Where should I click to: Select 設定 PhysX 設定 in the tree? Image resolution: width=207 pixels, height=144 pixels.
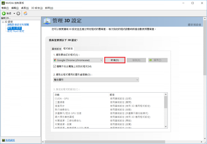pyautogui.click(x=16, y=31)
